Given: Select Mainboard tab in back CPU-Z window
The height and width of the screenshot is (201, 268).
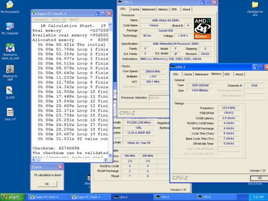Looking at the screenshot, I should tap(149, 9).
